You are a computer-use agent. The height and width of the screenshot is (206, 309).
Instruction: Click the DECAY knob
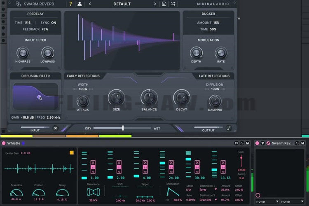(182, 98)
